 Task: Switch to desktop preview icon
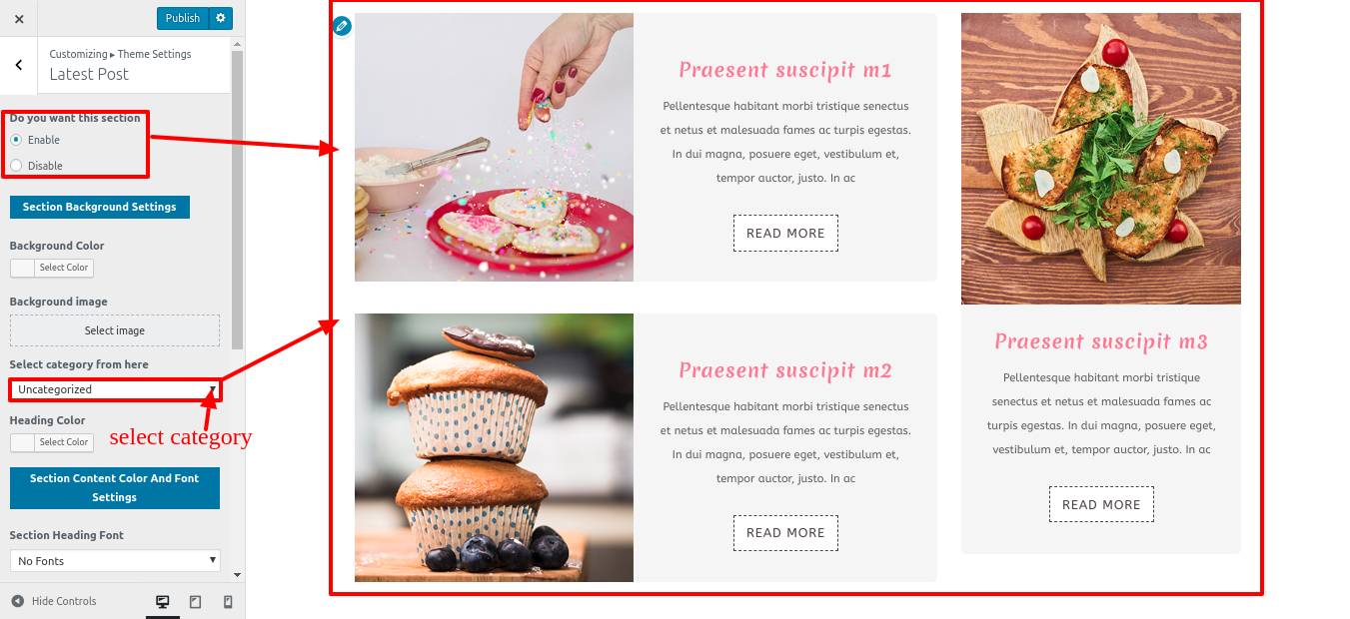163,601
